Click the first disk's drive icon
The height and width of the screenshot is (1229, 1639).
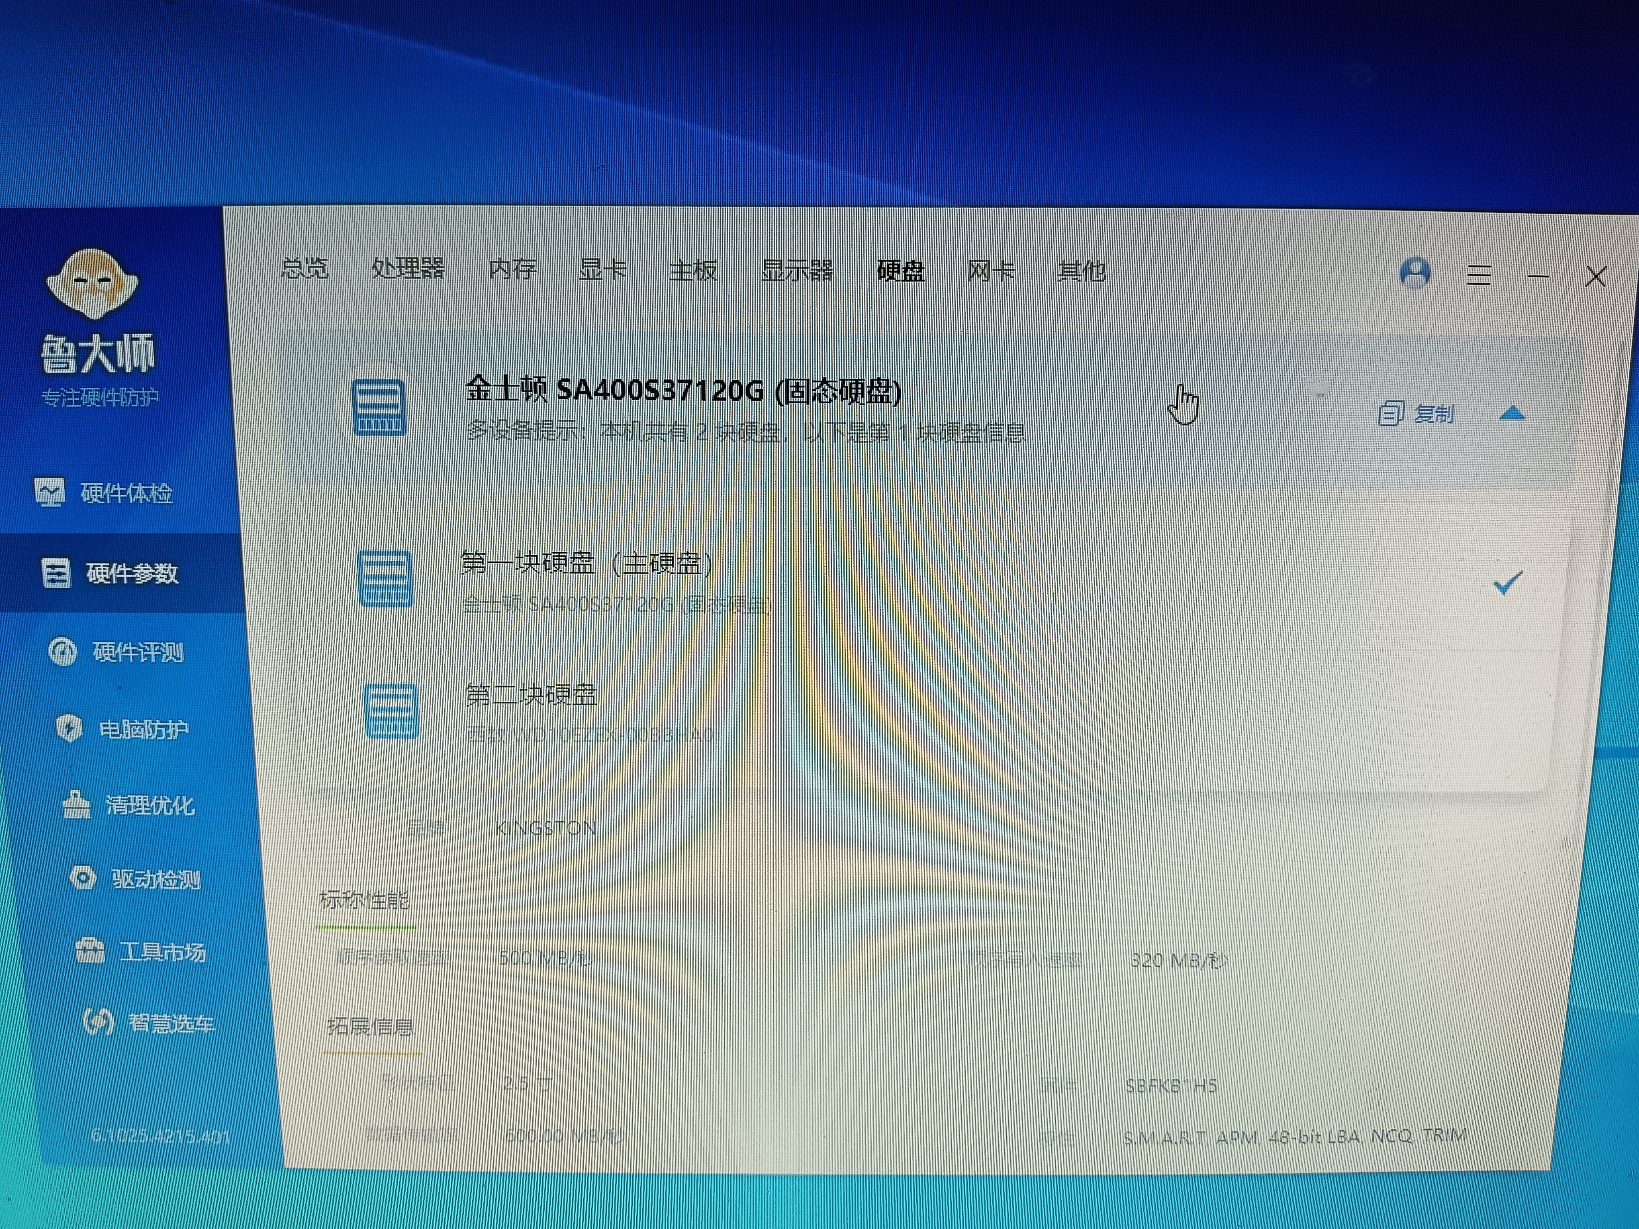click(385, 579)
